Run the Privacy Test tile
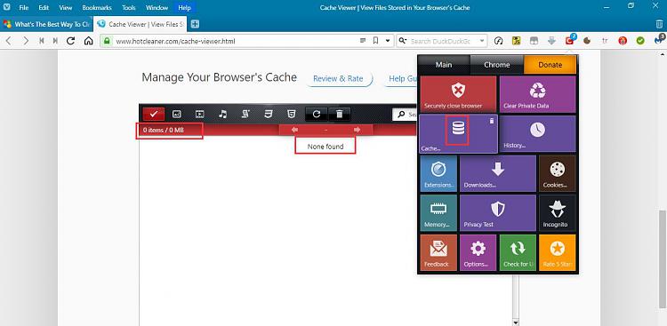This screenshot has width=667, height=326. click(498, 212)
